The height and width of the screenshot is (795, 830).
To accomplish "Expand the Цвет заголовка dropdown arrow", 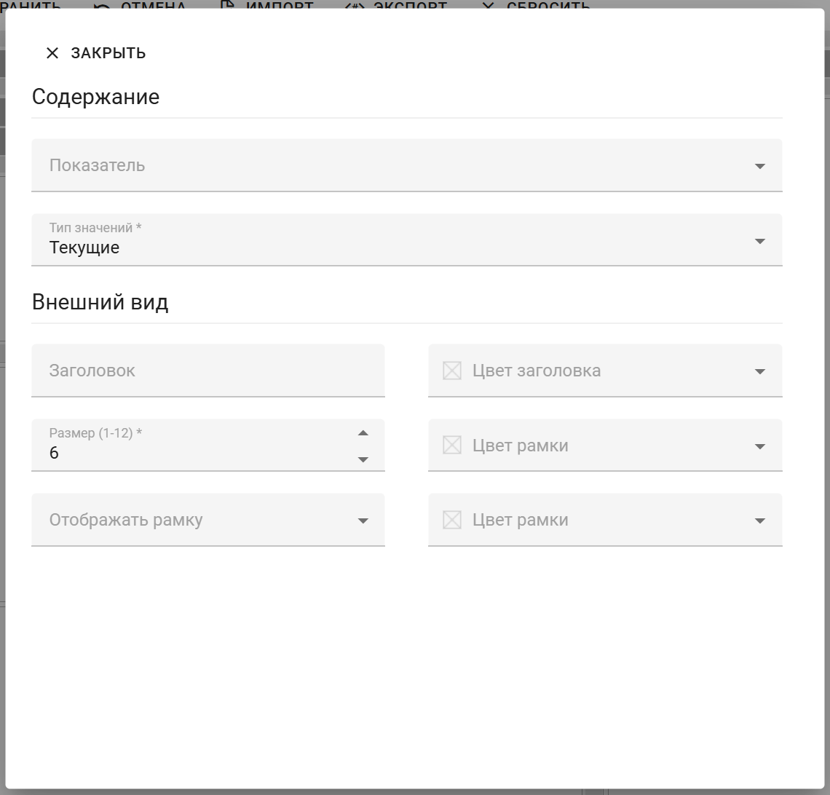I will [759, 371].
